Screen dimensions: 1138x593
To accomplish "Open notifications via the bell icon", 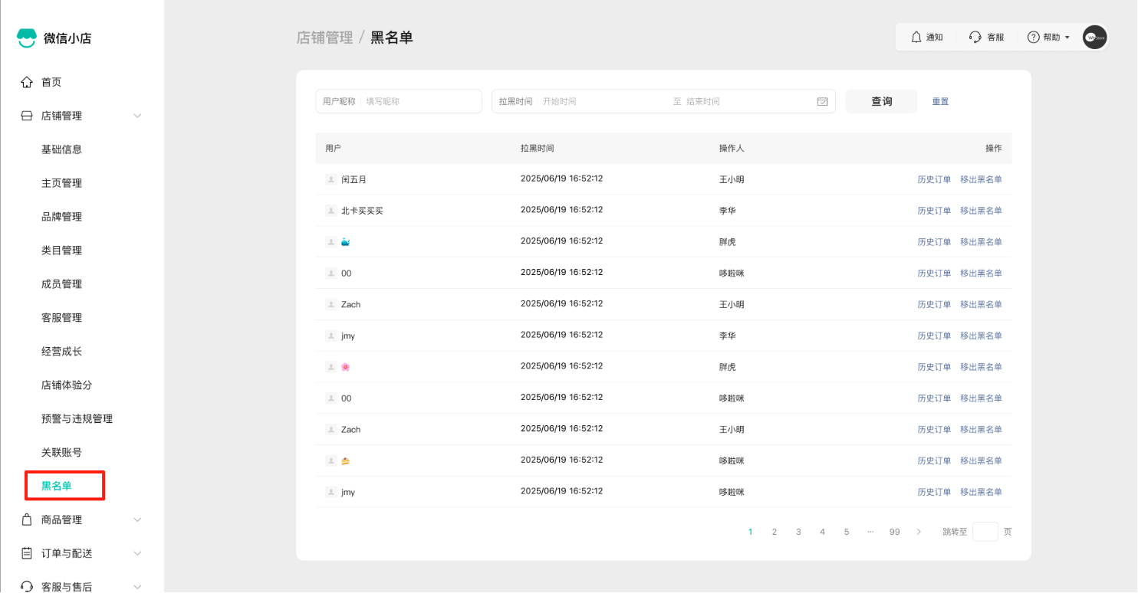I will pyautogui.click(x=916, y=37).
